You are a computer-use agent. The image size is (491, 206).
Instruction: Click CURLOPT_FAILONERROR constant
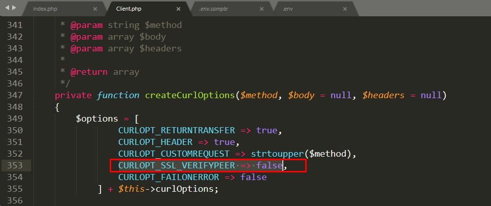(x=169, y=177)
